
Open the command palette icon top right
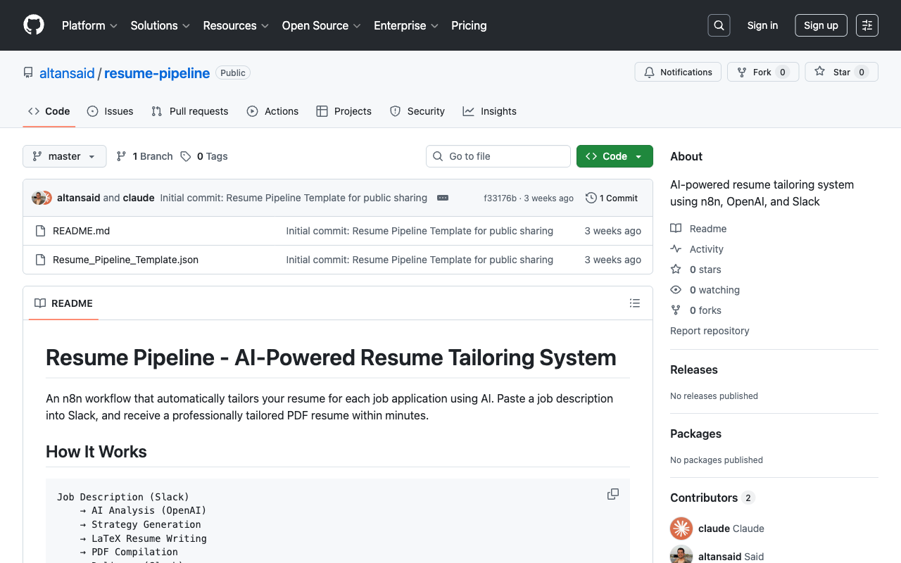click(x=867, y=25)
